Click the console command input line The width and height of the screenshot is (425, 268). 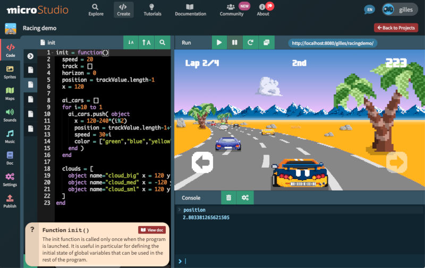click(297, 261)
